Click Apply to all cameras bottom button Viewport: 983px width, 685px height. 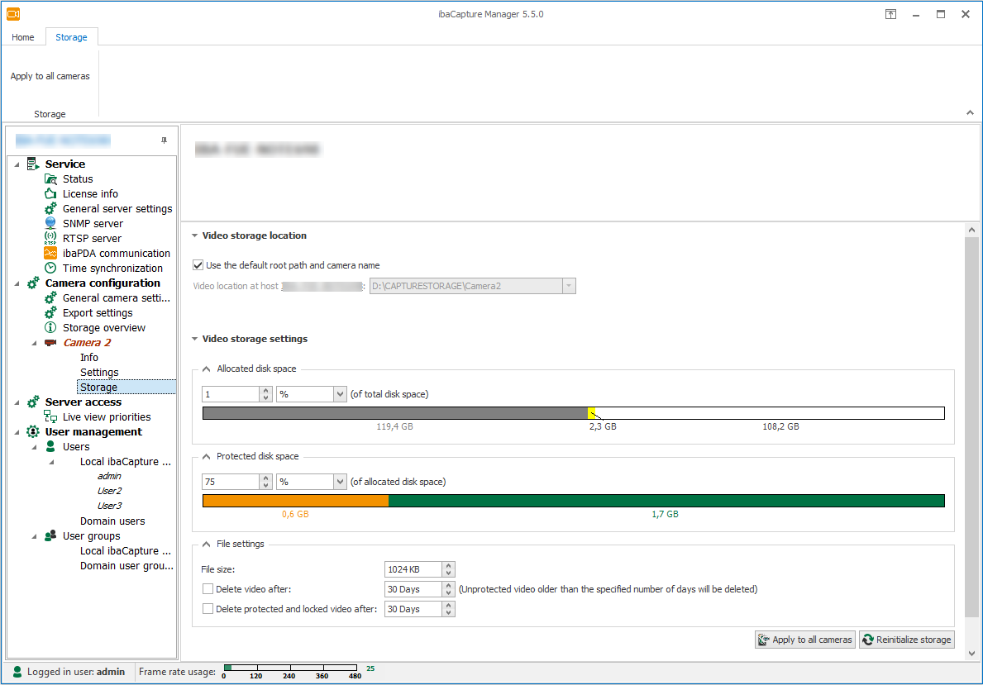click(804, 640)
